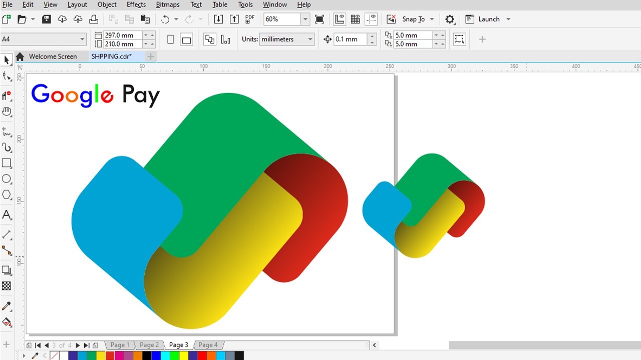Select the Text tool
Viewport: 641px width, 360px height.
point(7,215)
